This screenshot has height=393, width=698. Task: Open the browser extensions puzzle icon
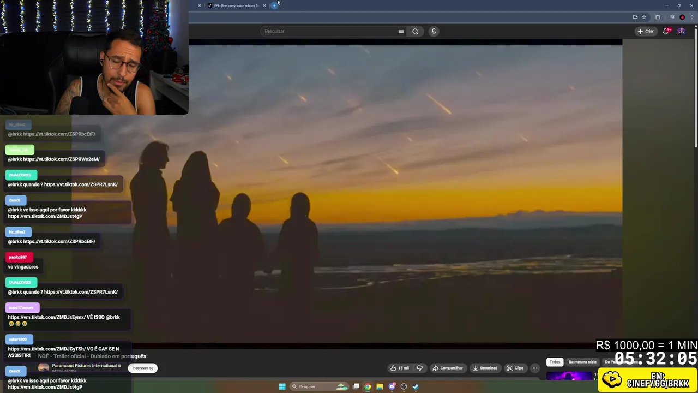pyautogui.click(x=658, y=17)
